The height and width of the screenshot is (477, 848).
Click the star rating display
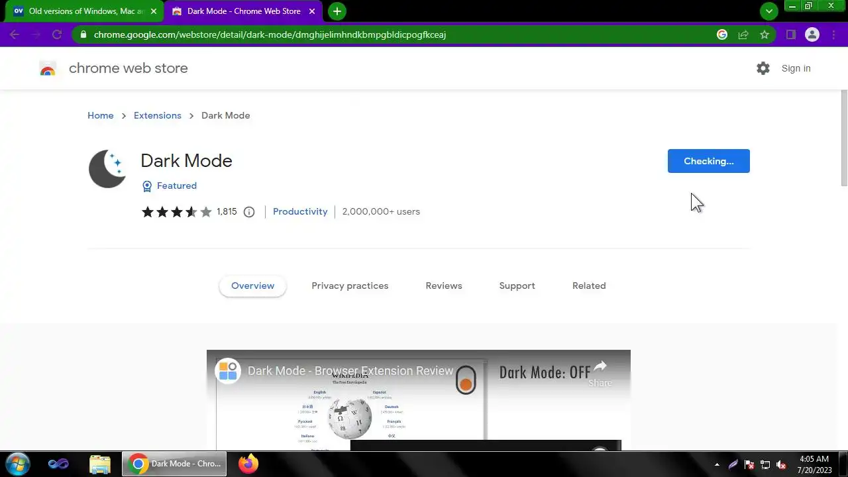click(x=177, y=212)
